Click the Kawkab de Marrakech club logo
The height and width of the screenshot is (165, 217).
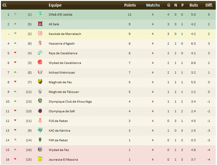[40, 33]
